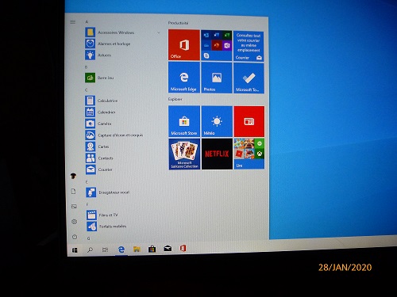The image size is (397, 297).
Task: Open Microsoft To Do tile
Action: 249,78
